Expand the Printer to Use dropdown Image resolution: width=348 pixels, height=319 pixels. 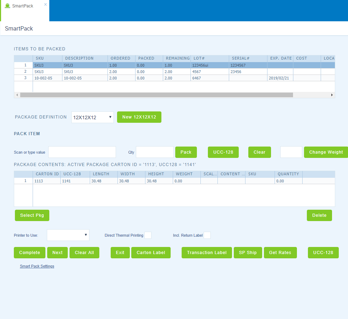pos(68,235)
